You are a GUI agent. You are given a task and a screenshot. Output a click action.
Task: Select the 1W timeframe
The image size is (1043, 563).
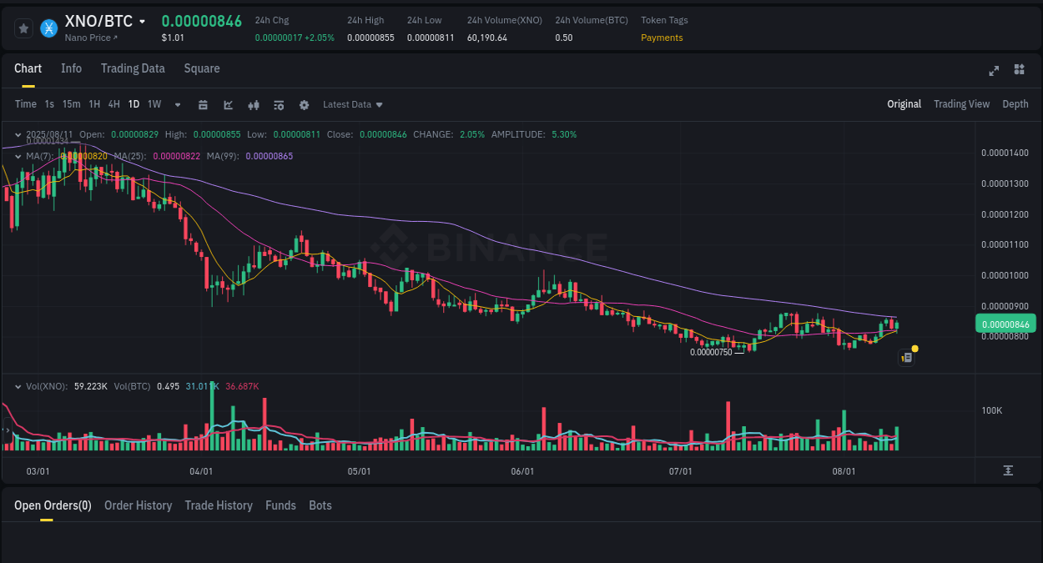tap(154, 104)
